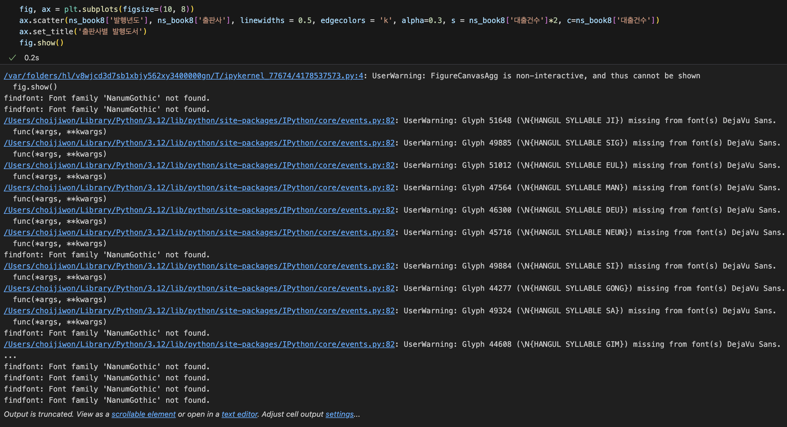
Task: Click the green execution success checkmark
Action: click(12, 58)
